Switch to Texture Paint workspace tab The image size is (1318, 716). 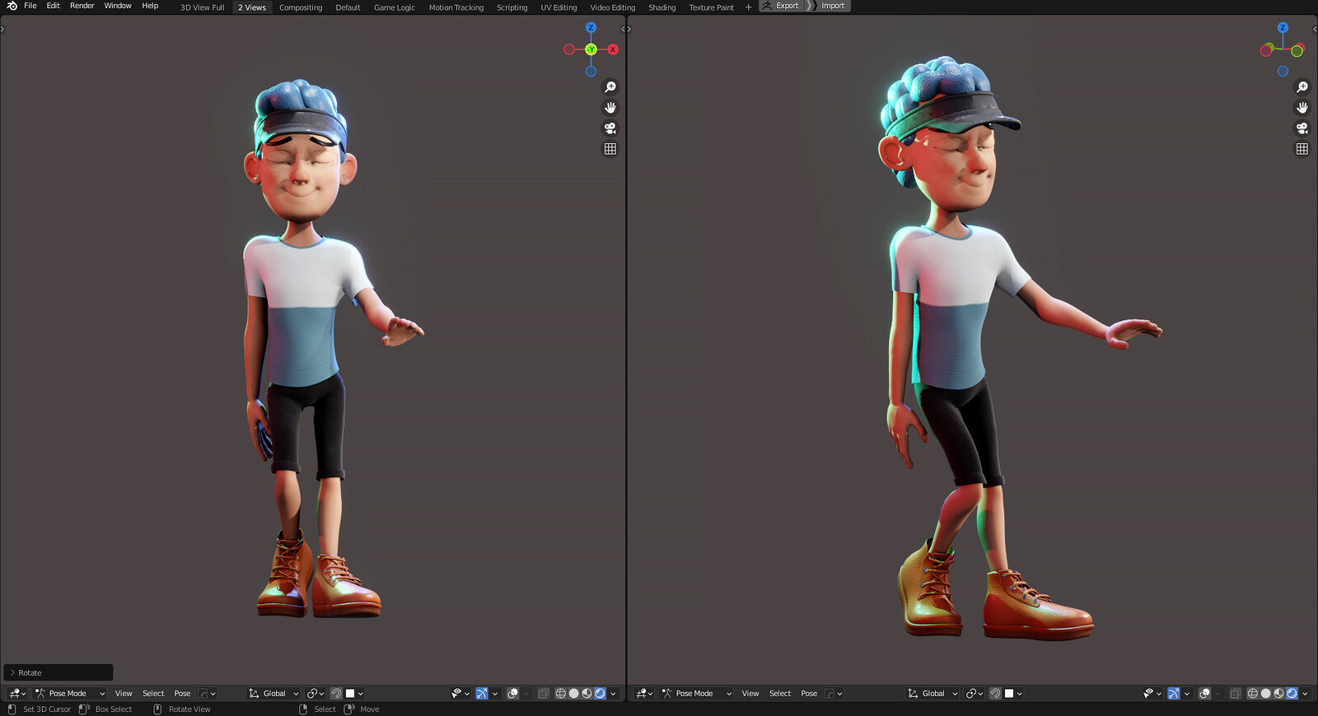711,7
